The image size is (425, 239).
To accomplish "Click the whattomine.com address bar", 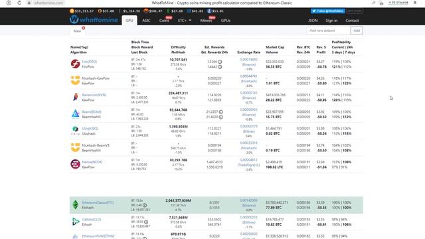I will click(48, 3).
